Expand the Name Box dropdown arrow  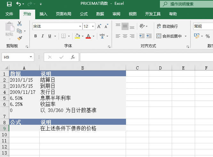click(x=31, y=57)
